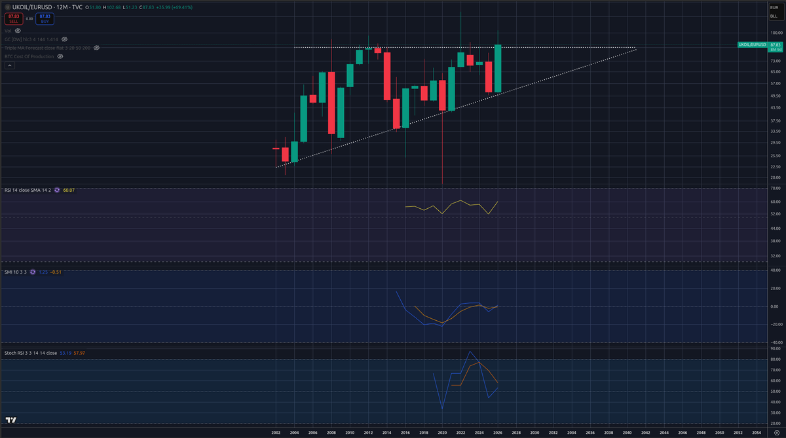Click the 57.00 price axis label
Image resolution: width=786 pixels, height=438 pixels.
(x=776, y=84)
